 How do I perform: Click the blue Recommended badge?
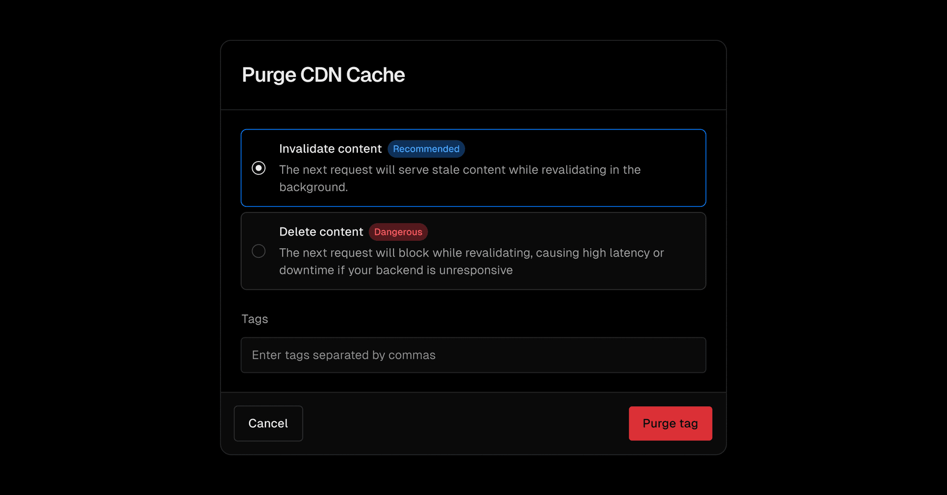[x=426, y=149]
